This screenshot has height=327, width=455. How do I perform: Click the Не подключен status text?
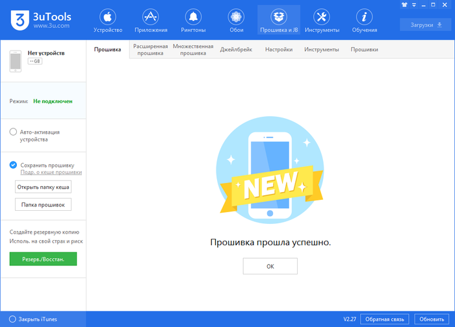click(53, 101)
